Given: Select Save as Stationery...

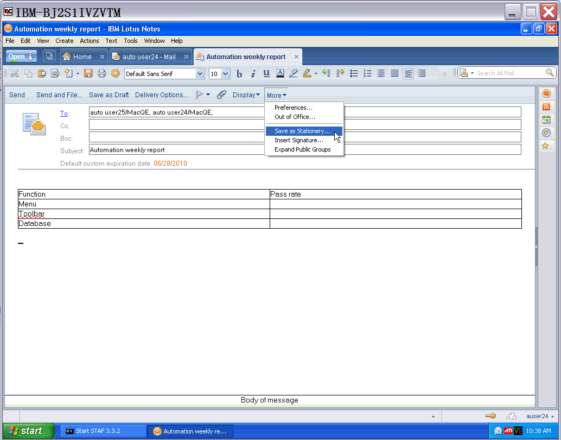Looking at the screenshot, I should [304, 131].
